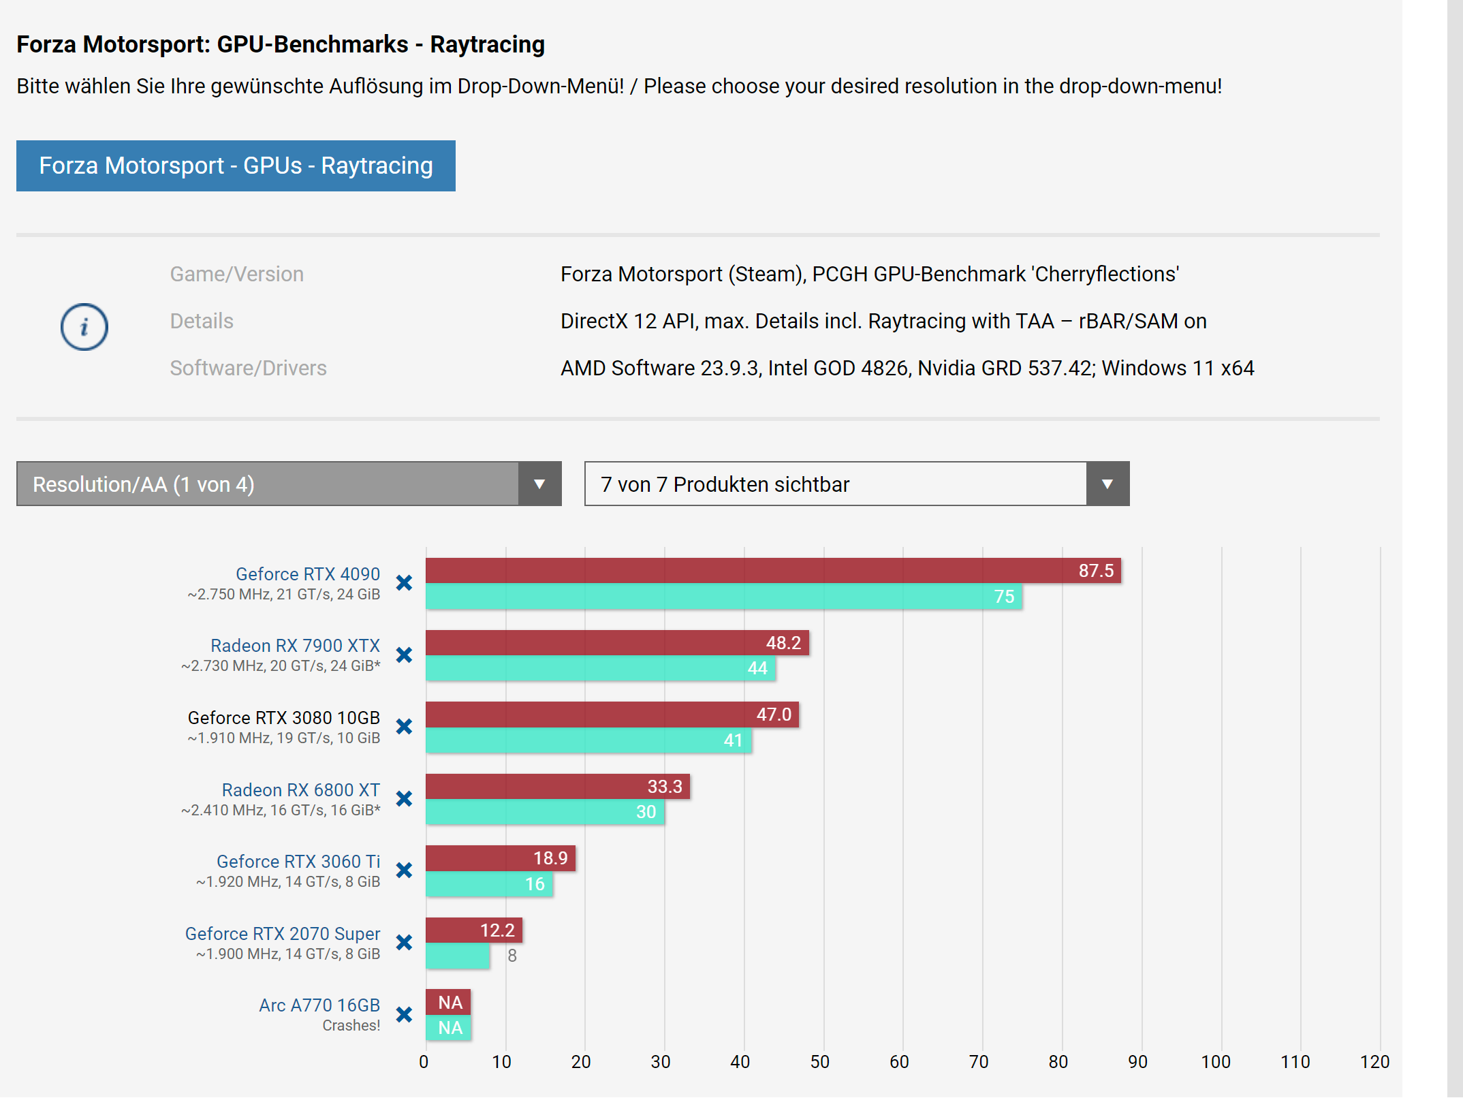Image resolution: width=1463 pixels, height=1098 pixels.
Task: Open the Geforce RTX 3060 Ti link
Action: [298, 862]
